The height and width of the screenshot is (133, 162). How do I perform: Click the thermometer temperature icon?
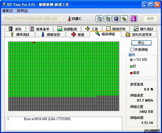69,19
